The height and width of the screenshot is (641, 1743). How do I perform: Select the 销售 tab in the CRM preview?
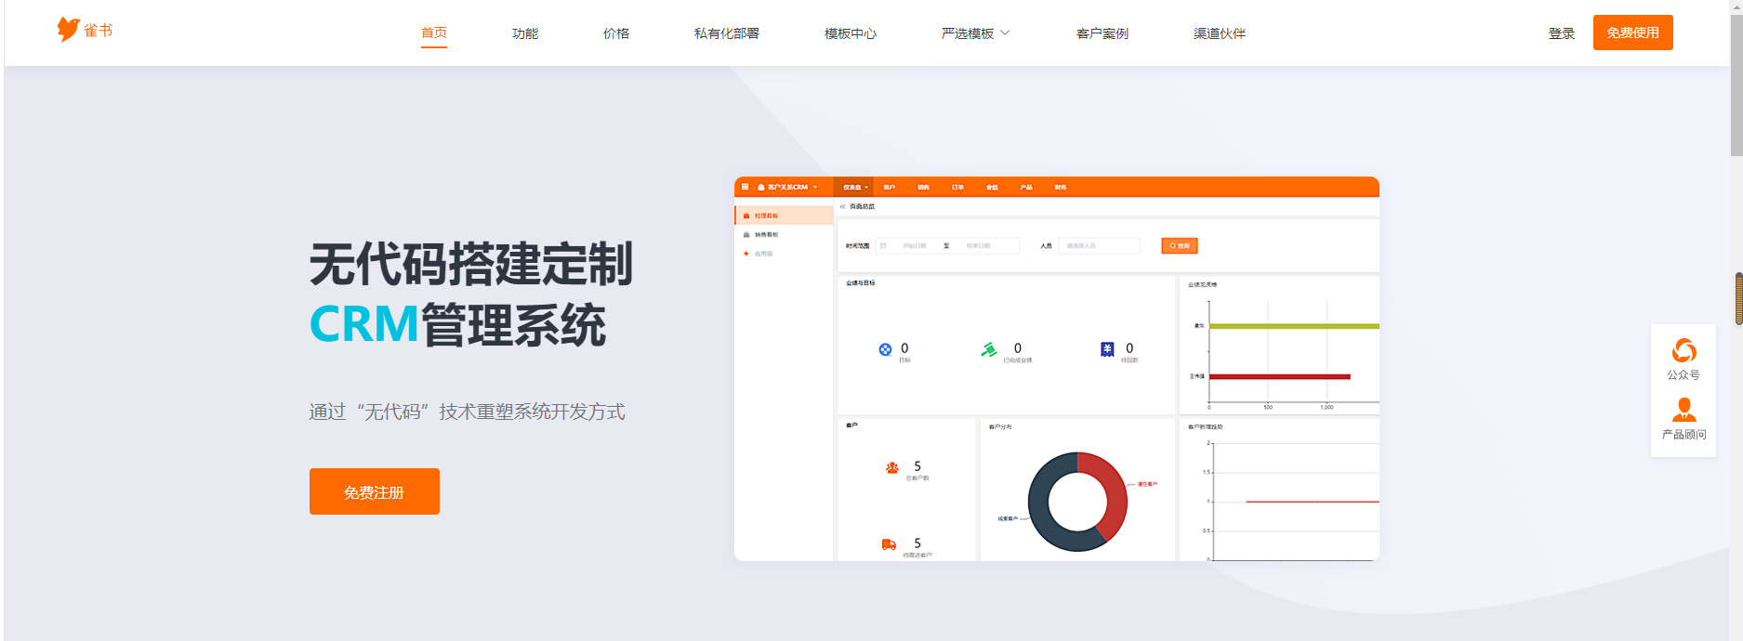[x=923, y=187]
